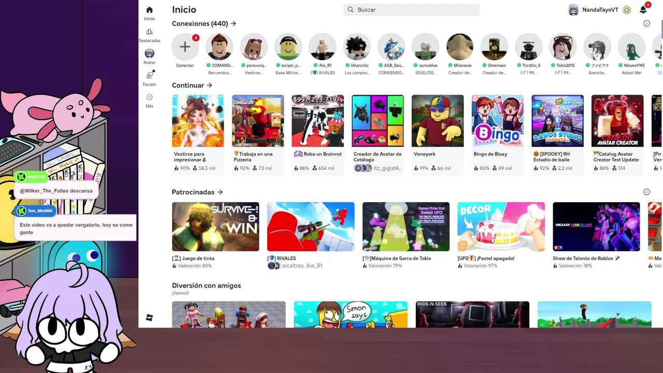This screenshot has width=663, height=373.
Task: Open Tordito_S friend avatar
Action: 528,47
